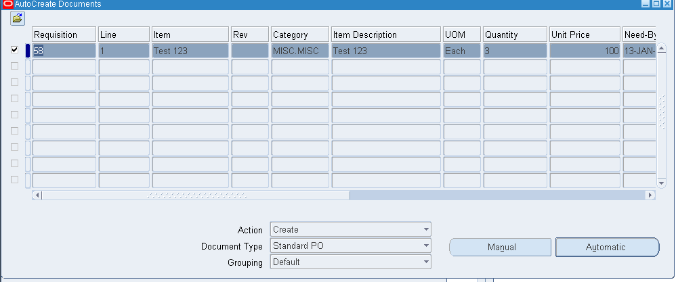This screenshot has height=282, width=676.
Task: Minimize the AutoCreate Documents window
Action: [646, 4]
